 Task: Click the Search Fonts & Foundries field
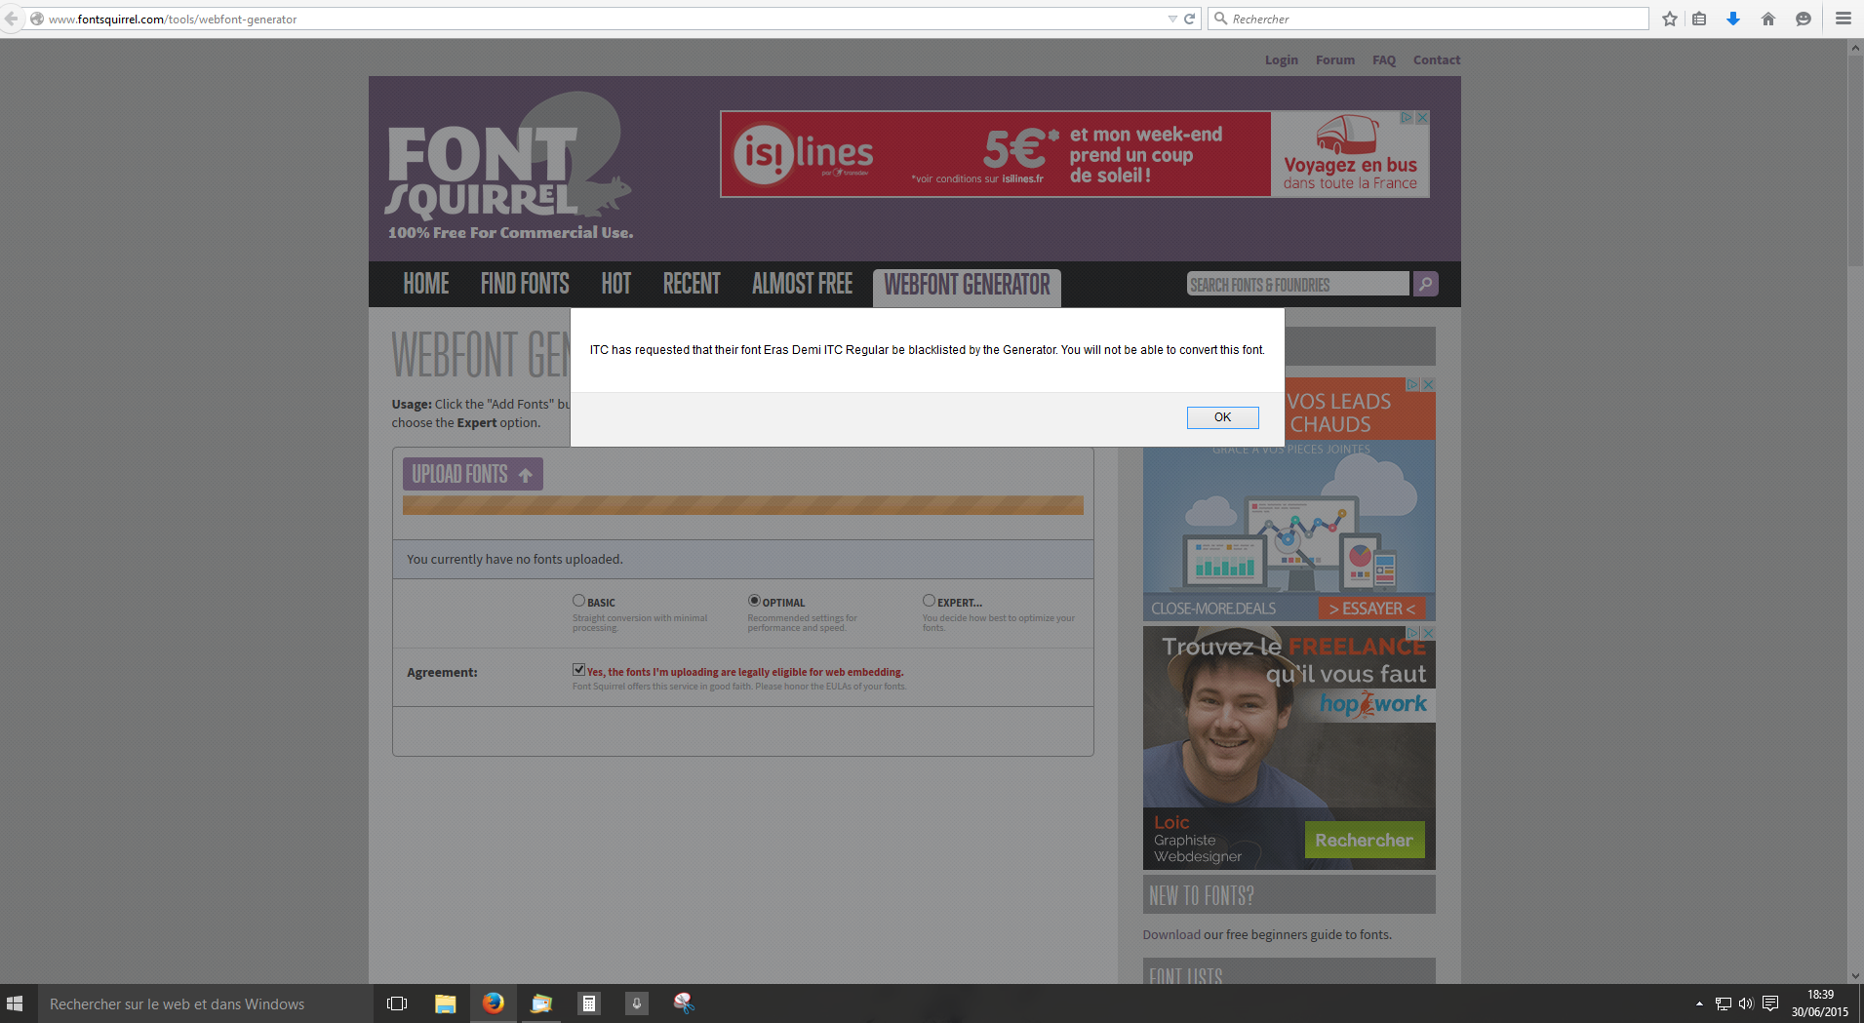1298,284
